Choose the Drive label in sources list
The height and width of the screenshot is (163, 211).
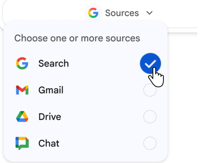(x=50, y=117)
